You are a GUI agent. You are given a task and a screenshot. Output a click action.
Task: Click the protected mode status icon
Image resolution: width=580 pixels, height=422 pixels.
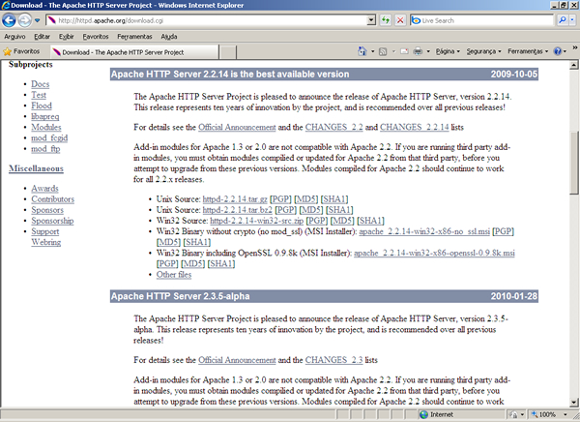point(514,414)
